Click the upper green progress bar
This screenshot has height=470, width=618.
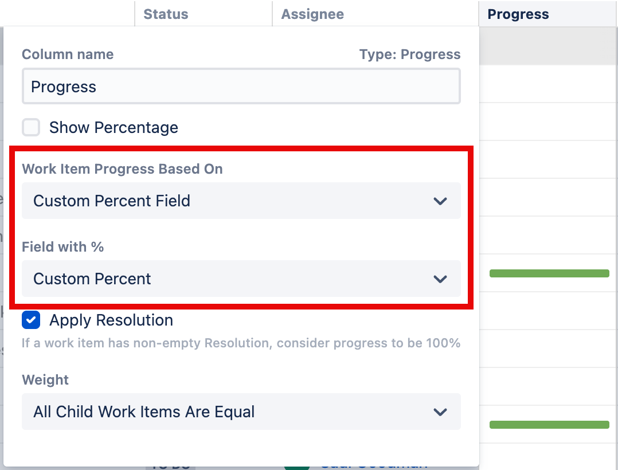coord(549,273)
